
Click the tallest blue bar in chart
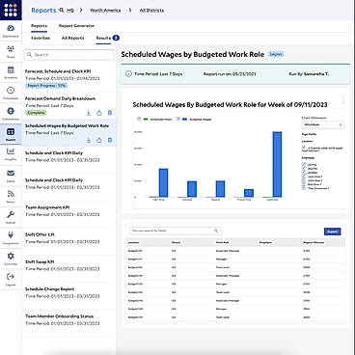[277, 164]
